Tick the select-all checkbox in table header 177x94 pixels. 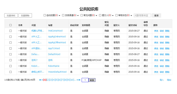(x=10, y=25)
